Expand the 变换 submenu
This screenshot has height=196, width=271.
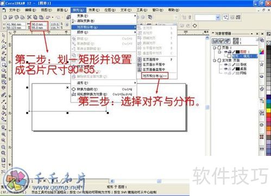(x=104, y=16)
